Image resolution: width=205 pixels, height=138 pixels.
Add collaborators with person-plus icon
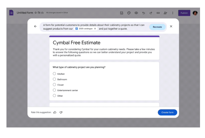pos(165,13)
